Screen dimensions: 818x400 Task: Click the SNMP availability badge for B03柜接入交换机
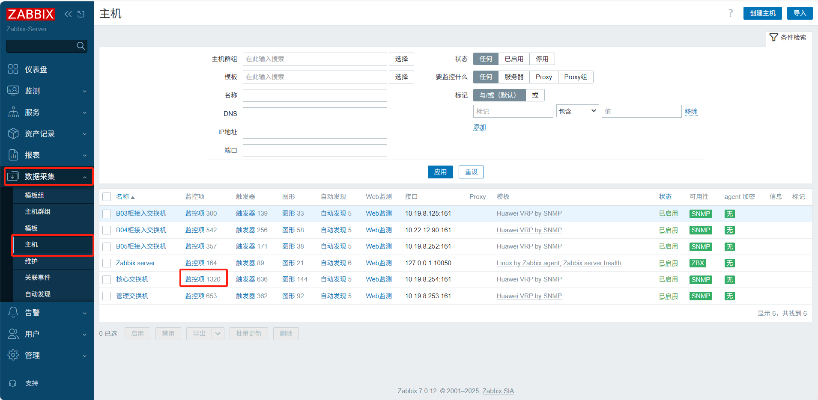point(701,213)
